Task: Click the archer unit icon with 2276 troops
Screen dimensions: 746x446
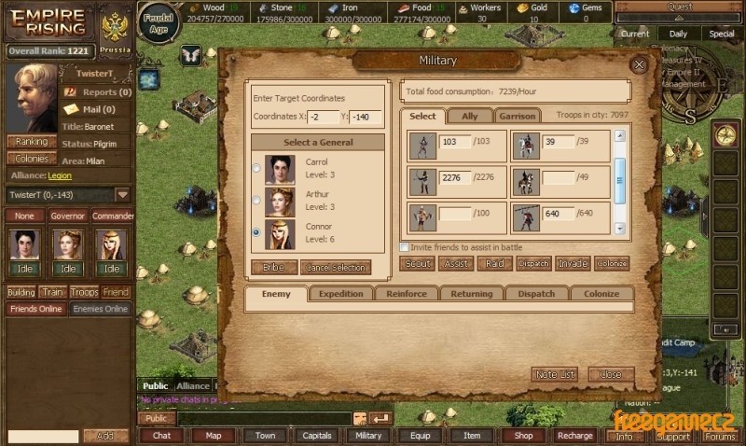Action: point(423,182)
